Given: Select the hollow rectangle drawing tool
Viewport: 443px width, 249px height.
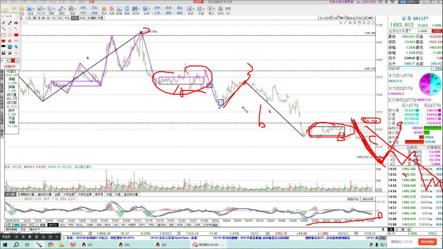Looking at the screenshot, I should pos(4,35).
